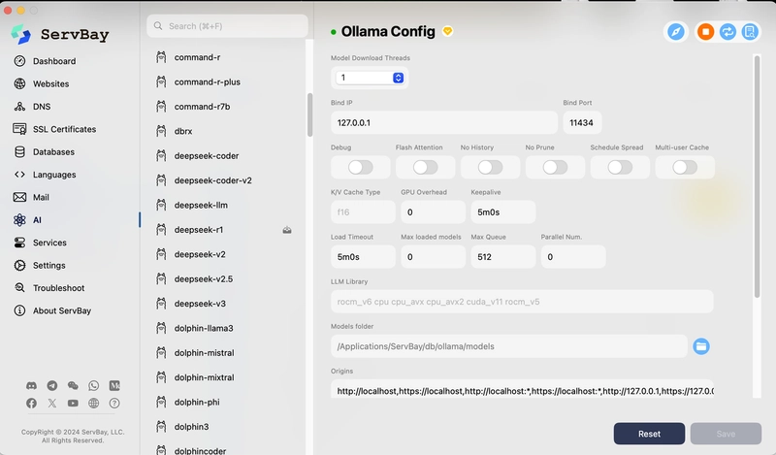Stop the Ollama service with orange button
776x455 pixels.
705,32
